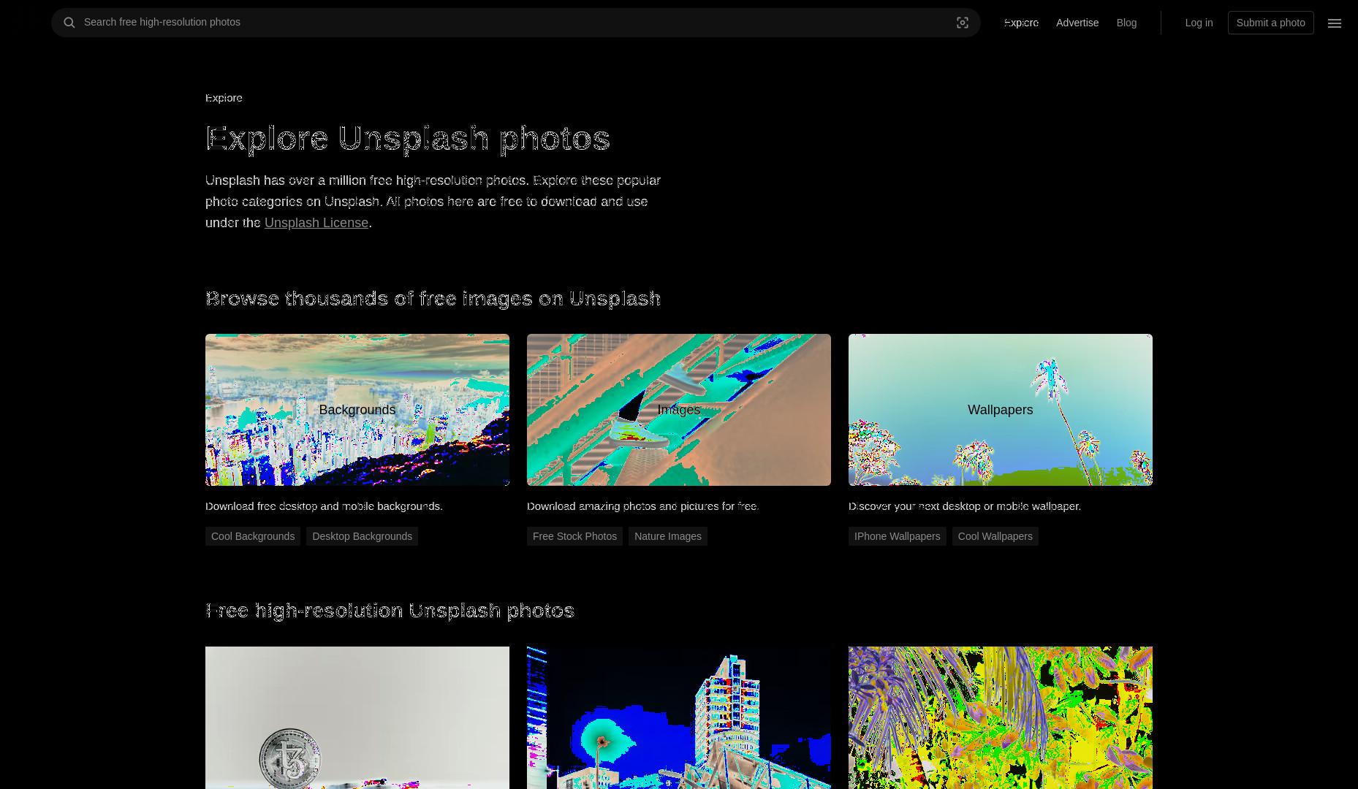
Task: Click the magnifying glass search icon
Action: pyautogui.click(x=69, y=23)
